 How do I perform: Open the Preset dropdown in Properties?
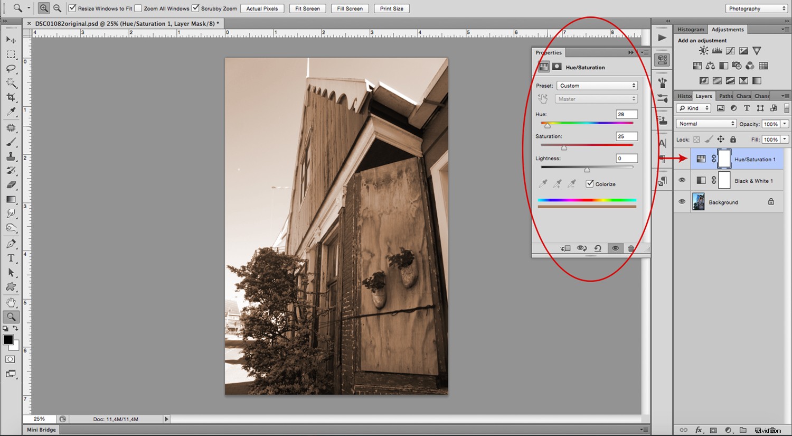point(597,85)
